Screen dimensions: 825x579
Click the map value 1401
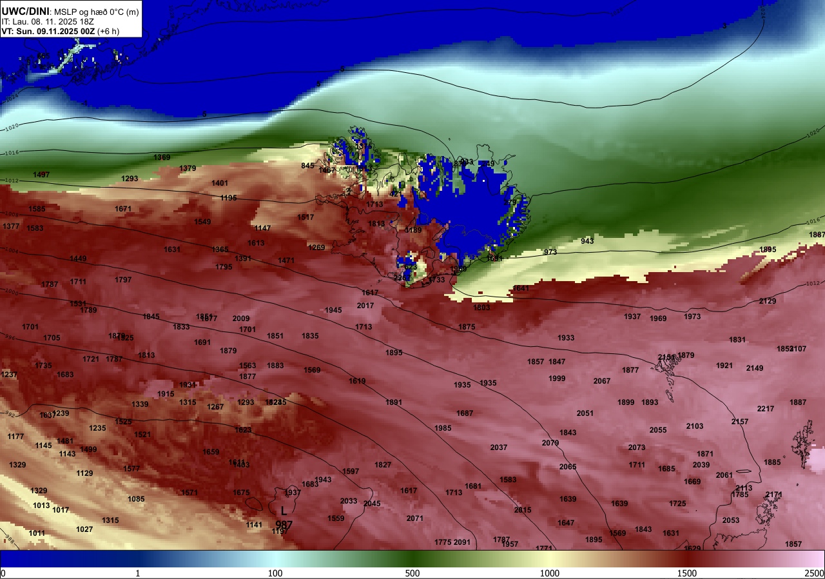pyautogui.click(x=220, y=183)
